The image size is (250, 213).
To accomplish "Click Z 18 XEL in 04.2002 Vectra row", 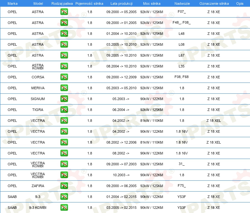I will click(x=214, y=121).
